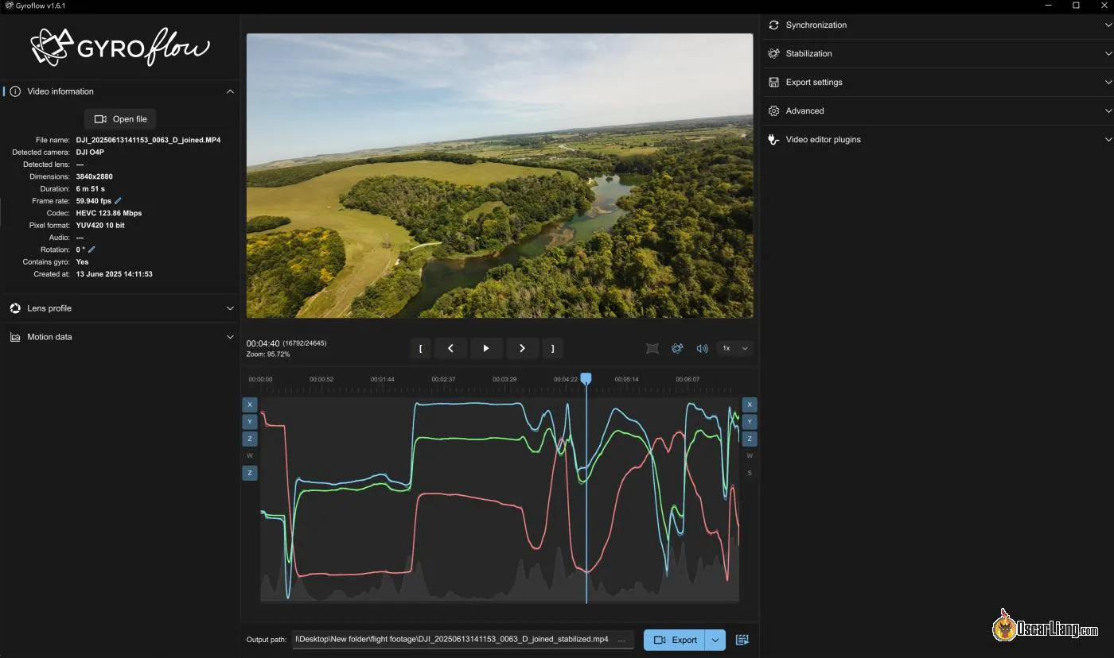The width and height of the screenshot is (1114, 658).
Task: Click the Advanced gear icon
Action: [773, 110]
